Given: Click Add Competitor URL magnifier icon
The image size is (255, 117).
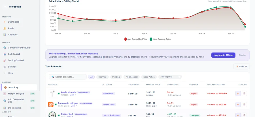Looking at the screenshot, I should [5, 101].
